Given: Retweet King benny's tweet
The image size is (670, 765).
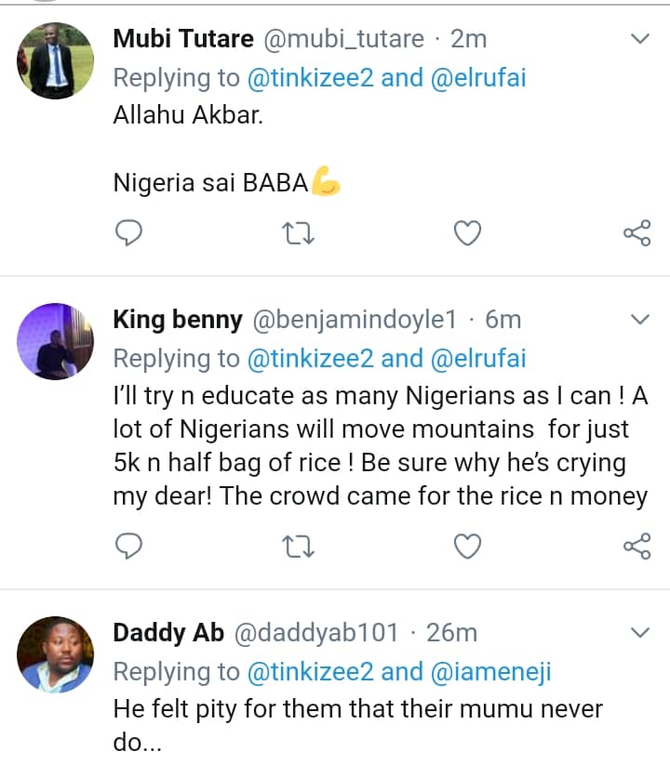Looking at the screenshot, I should [x=299, y=546].
